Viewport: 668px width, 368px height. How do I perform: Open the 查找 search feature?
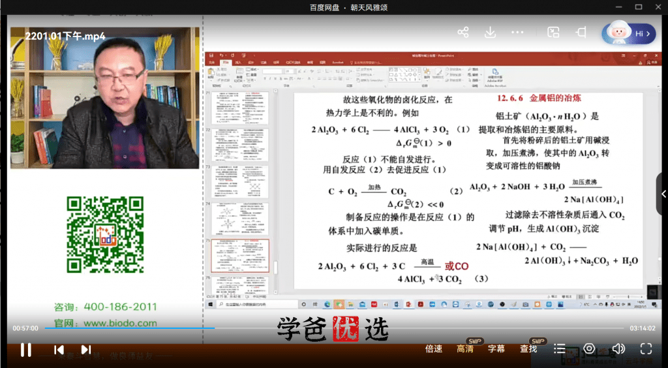pos(528,349)
